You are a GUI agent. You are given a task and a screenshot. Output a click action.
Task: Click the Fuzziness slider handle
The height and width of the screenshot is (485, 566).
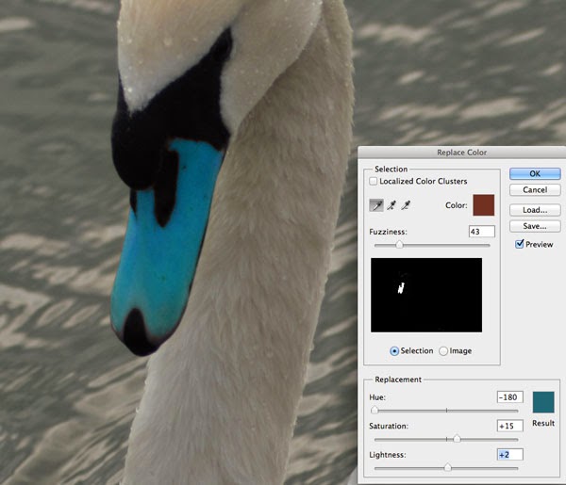(x=399, y=245)
